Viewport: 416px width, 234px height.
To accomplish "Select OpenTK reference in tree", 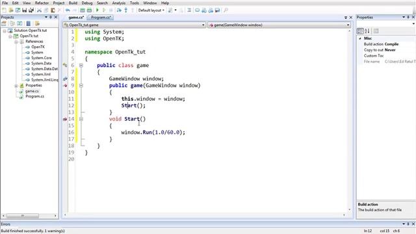I will click(38, 47).
